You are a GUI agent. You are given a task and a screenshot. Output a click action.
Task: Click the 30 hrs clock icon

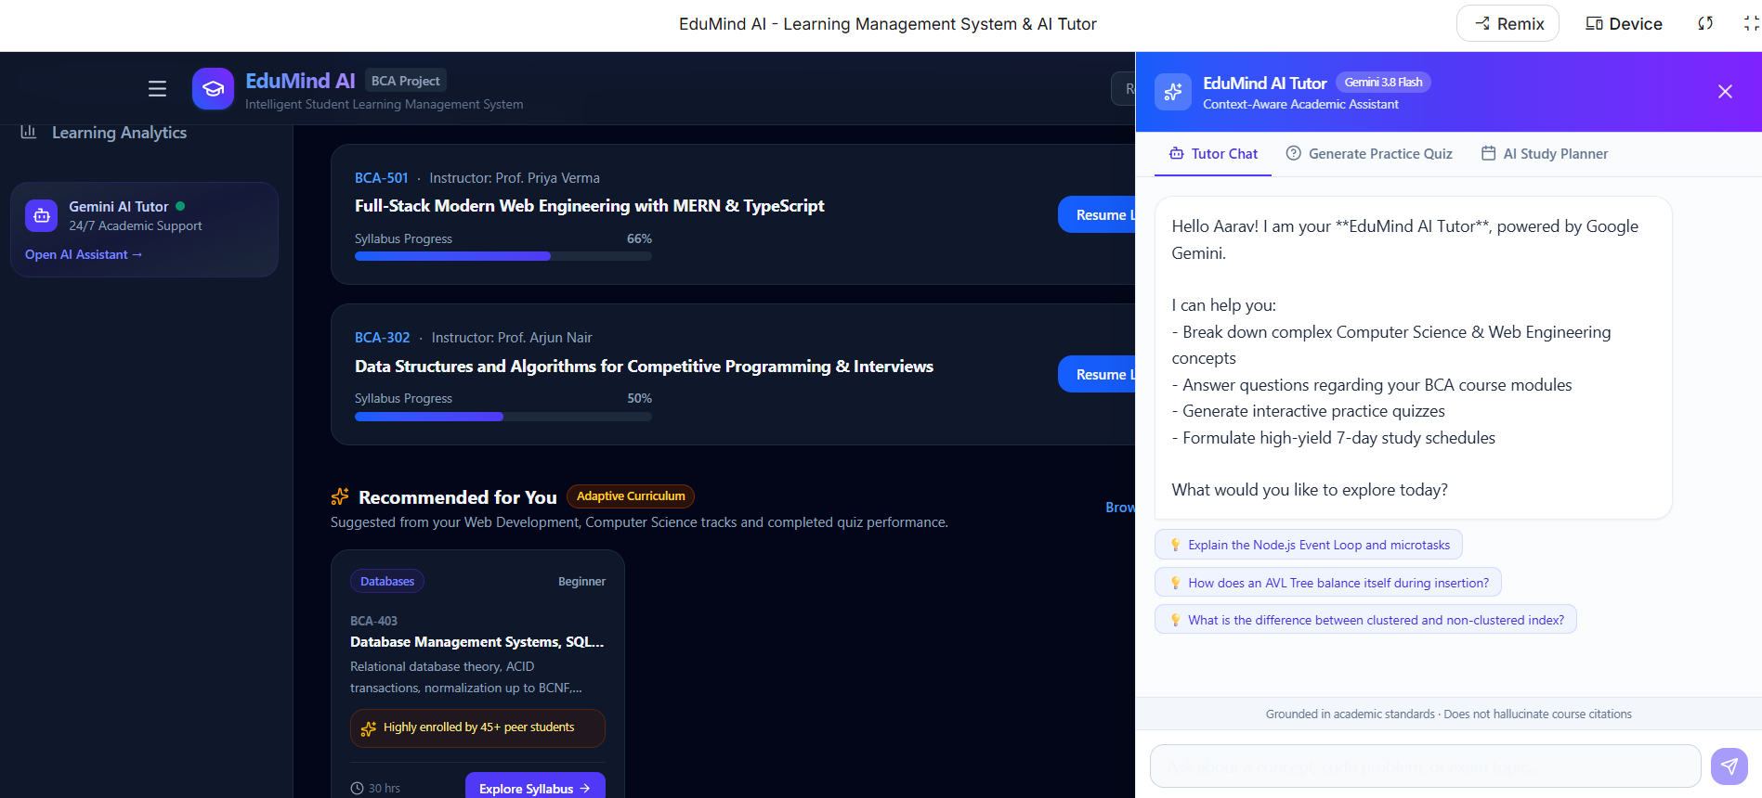tap(357, 788)
